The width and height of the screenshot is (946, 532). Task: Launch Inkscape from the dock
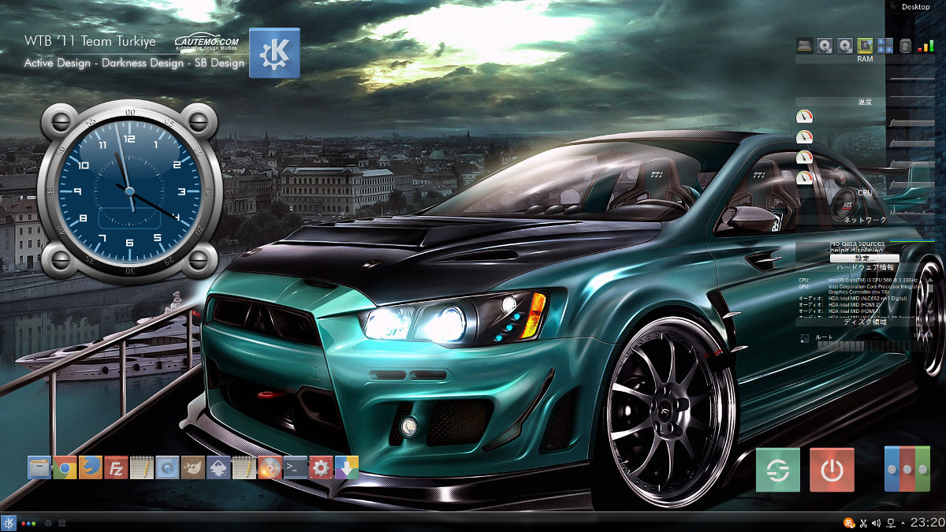tap(218, 467)
